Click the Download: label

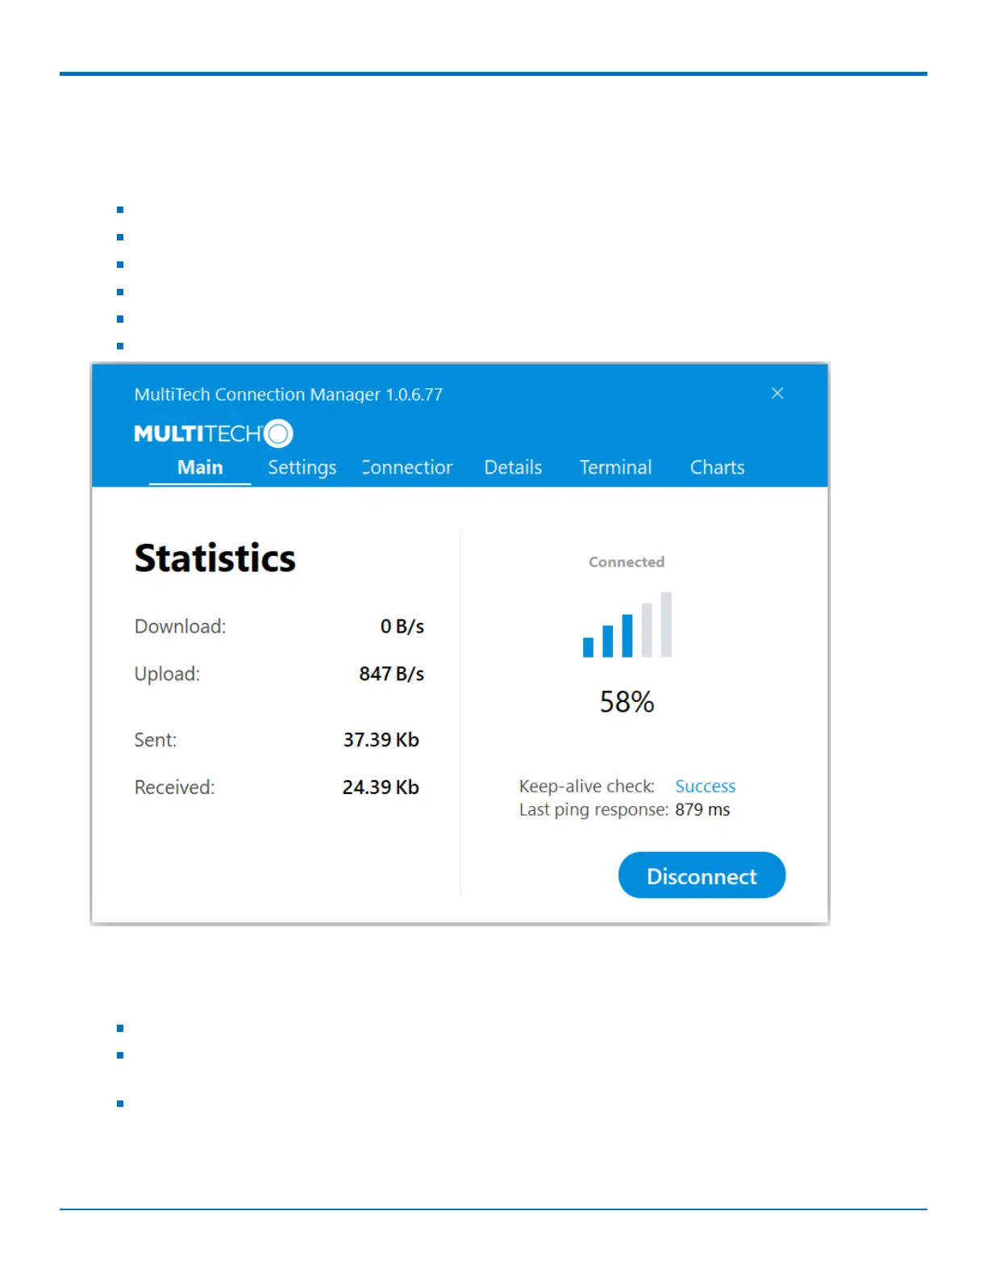click(x=180, y=626)
